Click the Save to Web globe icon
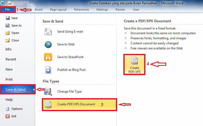 [x=48, y=44]
